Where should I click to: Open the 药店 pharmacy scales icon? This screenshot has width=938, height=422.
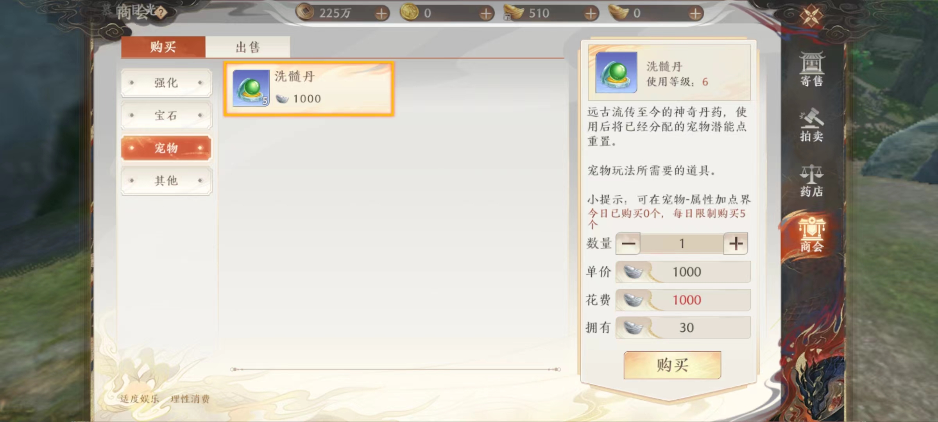[811, 180]
